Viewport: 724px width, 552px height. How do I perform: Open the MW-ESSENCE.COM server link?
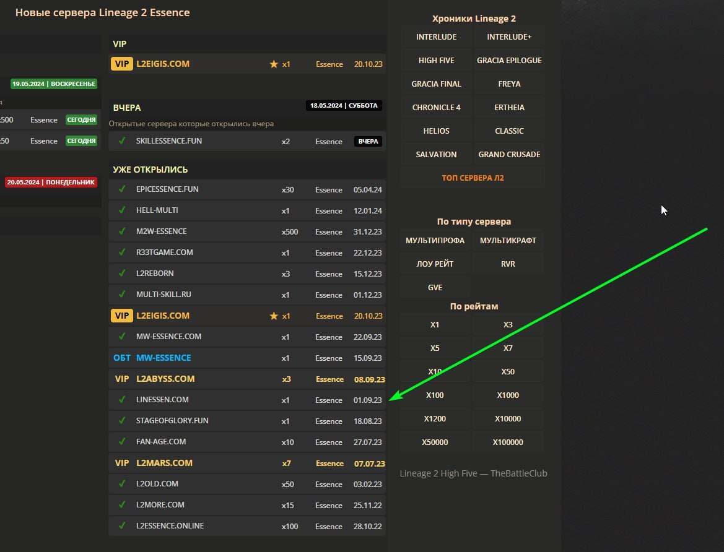coord(168,337)
